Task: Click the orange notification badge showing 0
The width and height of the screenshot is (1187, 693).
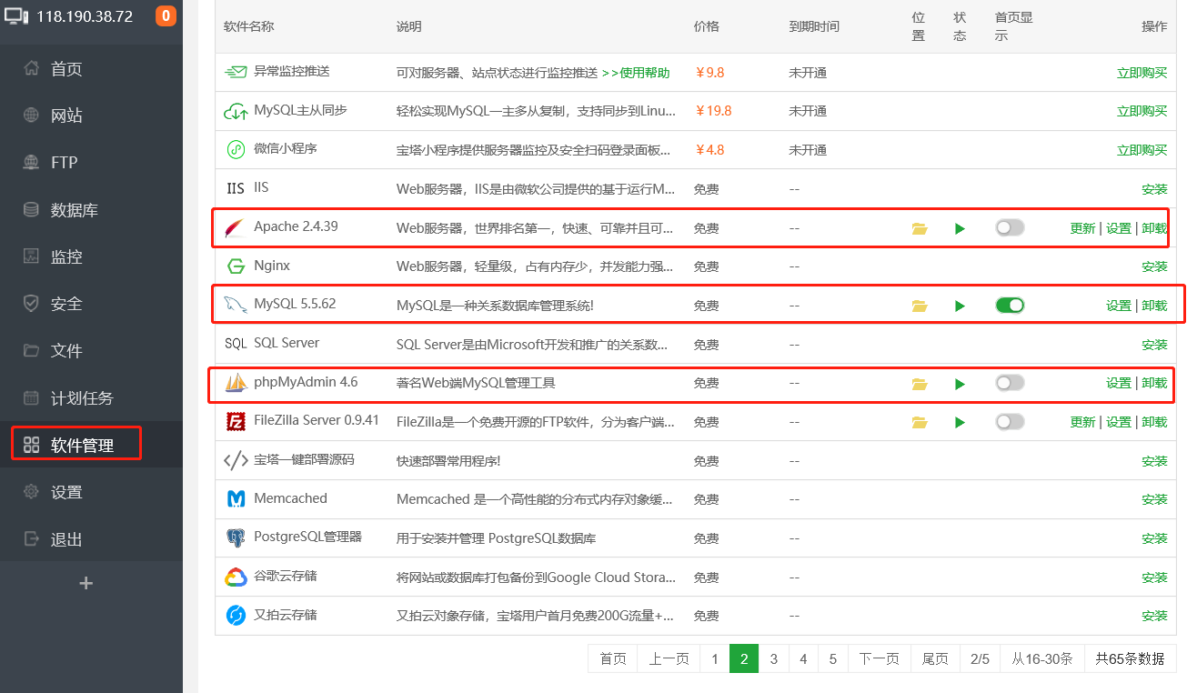Action: 166,15
